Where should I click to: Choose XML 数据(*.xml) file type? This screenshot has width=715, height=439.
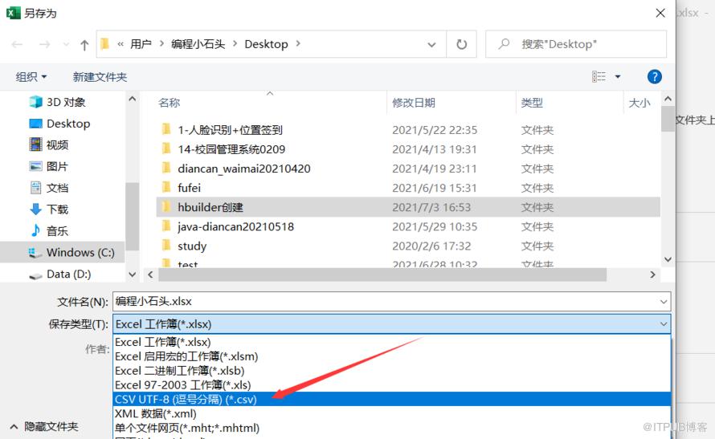[392, 413]
